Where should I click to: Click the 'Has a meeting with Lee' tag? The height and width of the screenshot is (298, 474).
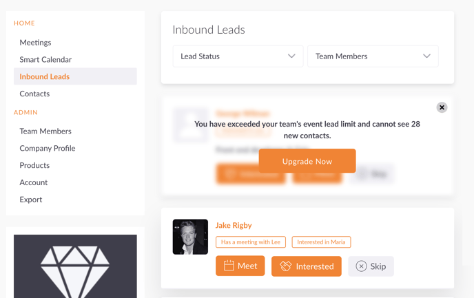tap(251, 242)
